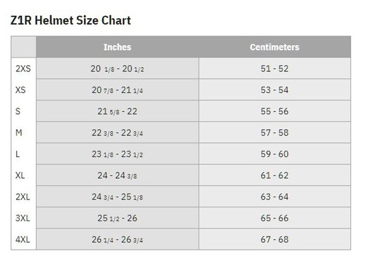Image resolution: width=365 pixels, height=262 pixels.
Task: Click the 2XS size row label
Action: (23, 68)
